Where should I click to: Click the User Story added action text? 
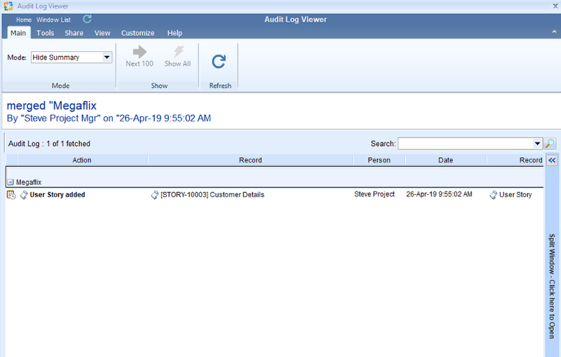click(x=58, y=195)
